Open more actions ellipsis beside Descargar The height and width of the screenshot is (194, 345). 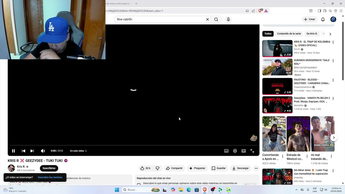pyautogui.click(x=256, y=168)
